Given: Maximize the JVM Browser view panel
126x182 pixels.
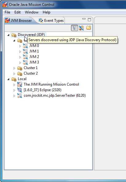Looking at the screenshot, I should click(89, 20).
